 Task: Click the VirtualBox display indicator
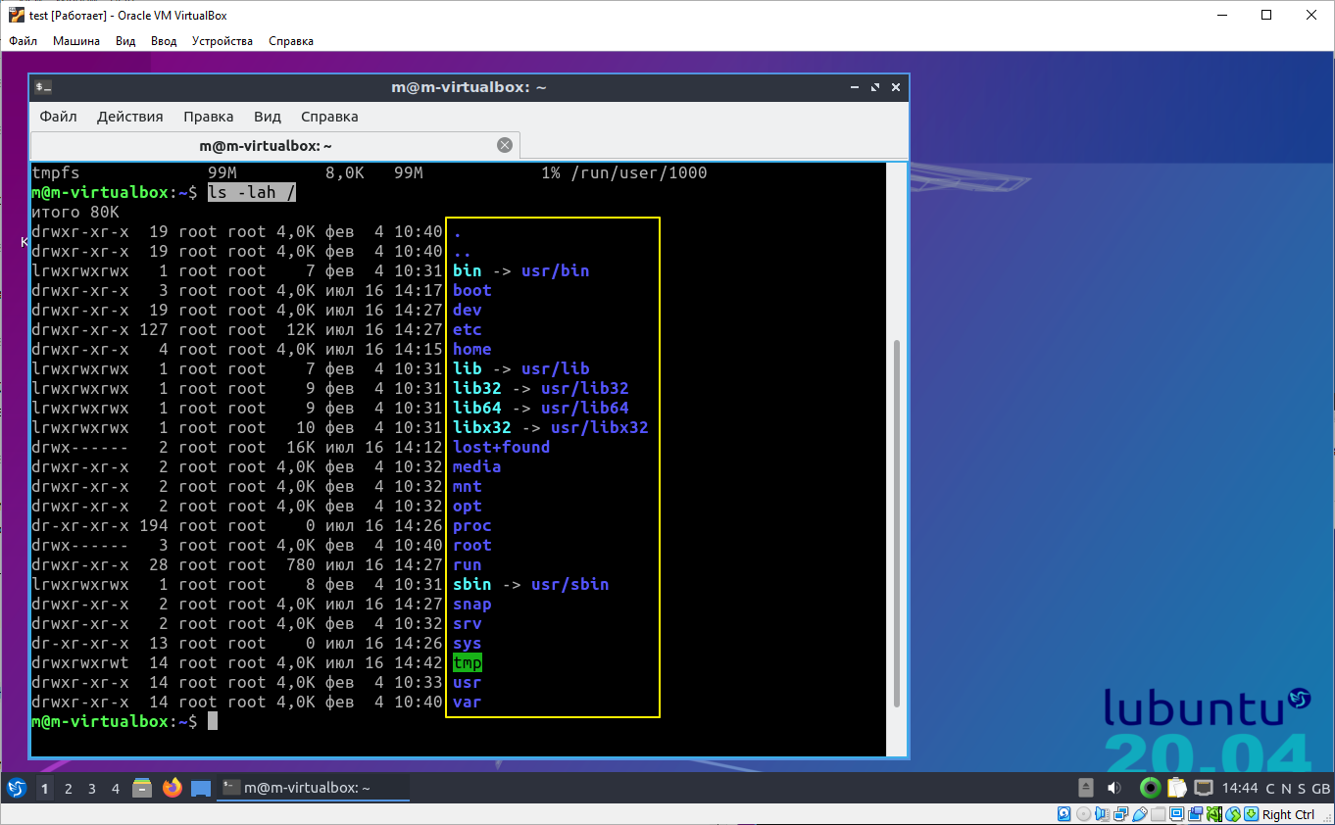coord(1177,814)
